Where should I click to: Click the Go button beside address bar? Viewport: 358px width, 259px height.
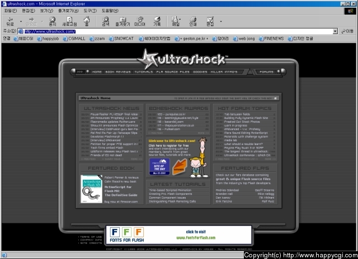point(347,31)
